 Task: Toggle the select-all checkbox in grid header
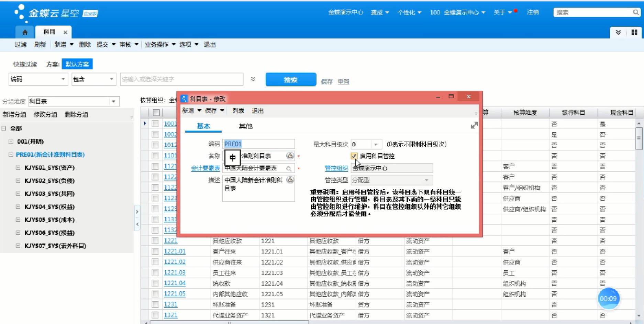pos(156,113)
